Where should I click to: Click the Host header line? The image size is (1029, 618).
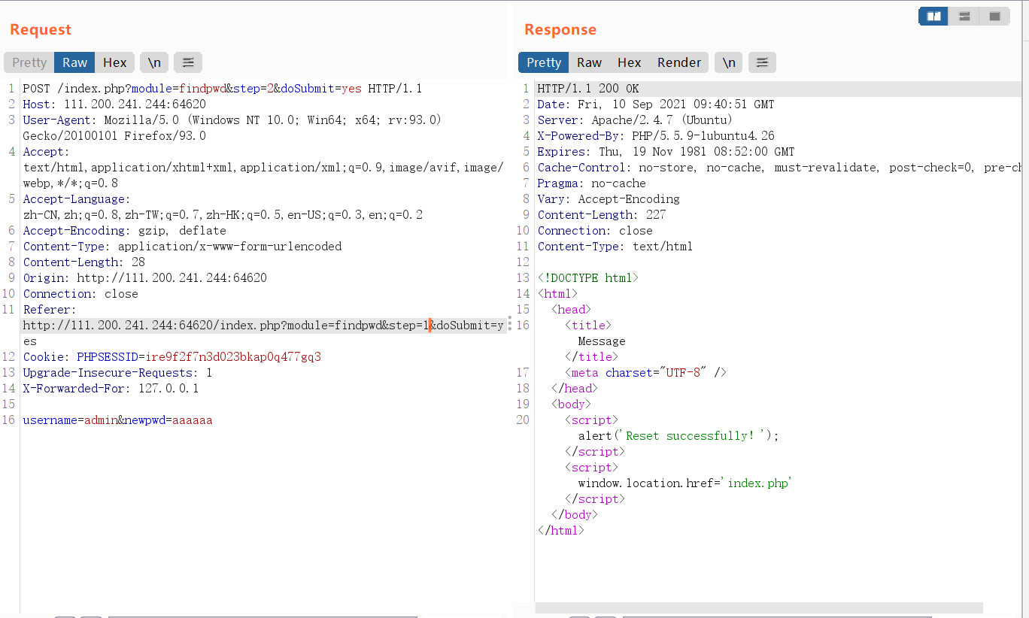tap(114, 105)
